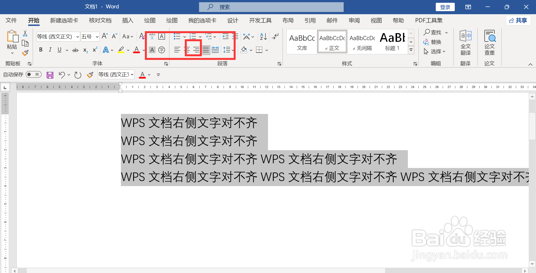Switch to the 插入 tab

pyautogui.click(x=128, y=20)
